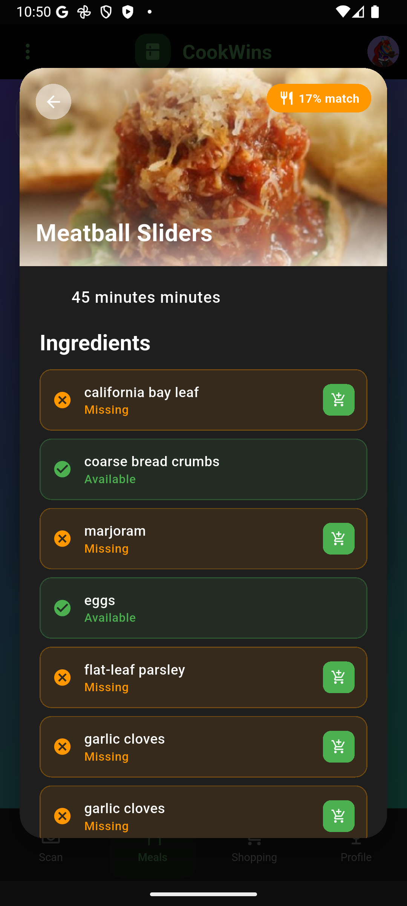
Task: Tap the home indicator bar at bottom
Action: [x=203, y=893]
